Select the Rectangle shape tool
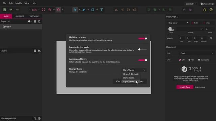The height and width of the screenshot is (121, 216). point(93,10)
